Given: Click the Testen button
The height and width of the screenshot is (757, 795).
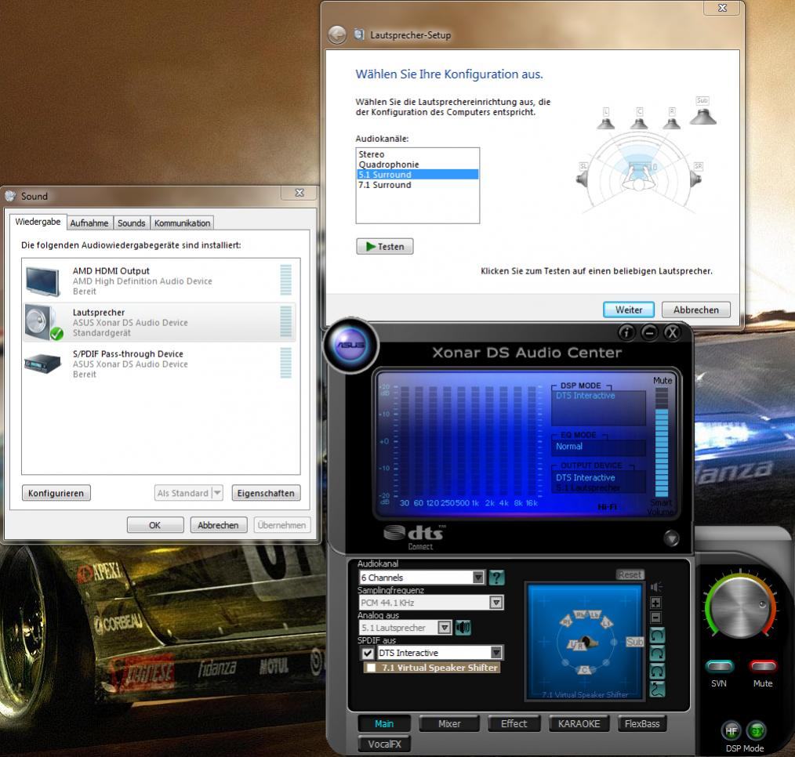Looking at the screenshot, I should [x=385, y=246].
